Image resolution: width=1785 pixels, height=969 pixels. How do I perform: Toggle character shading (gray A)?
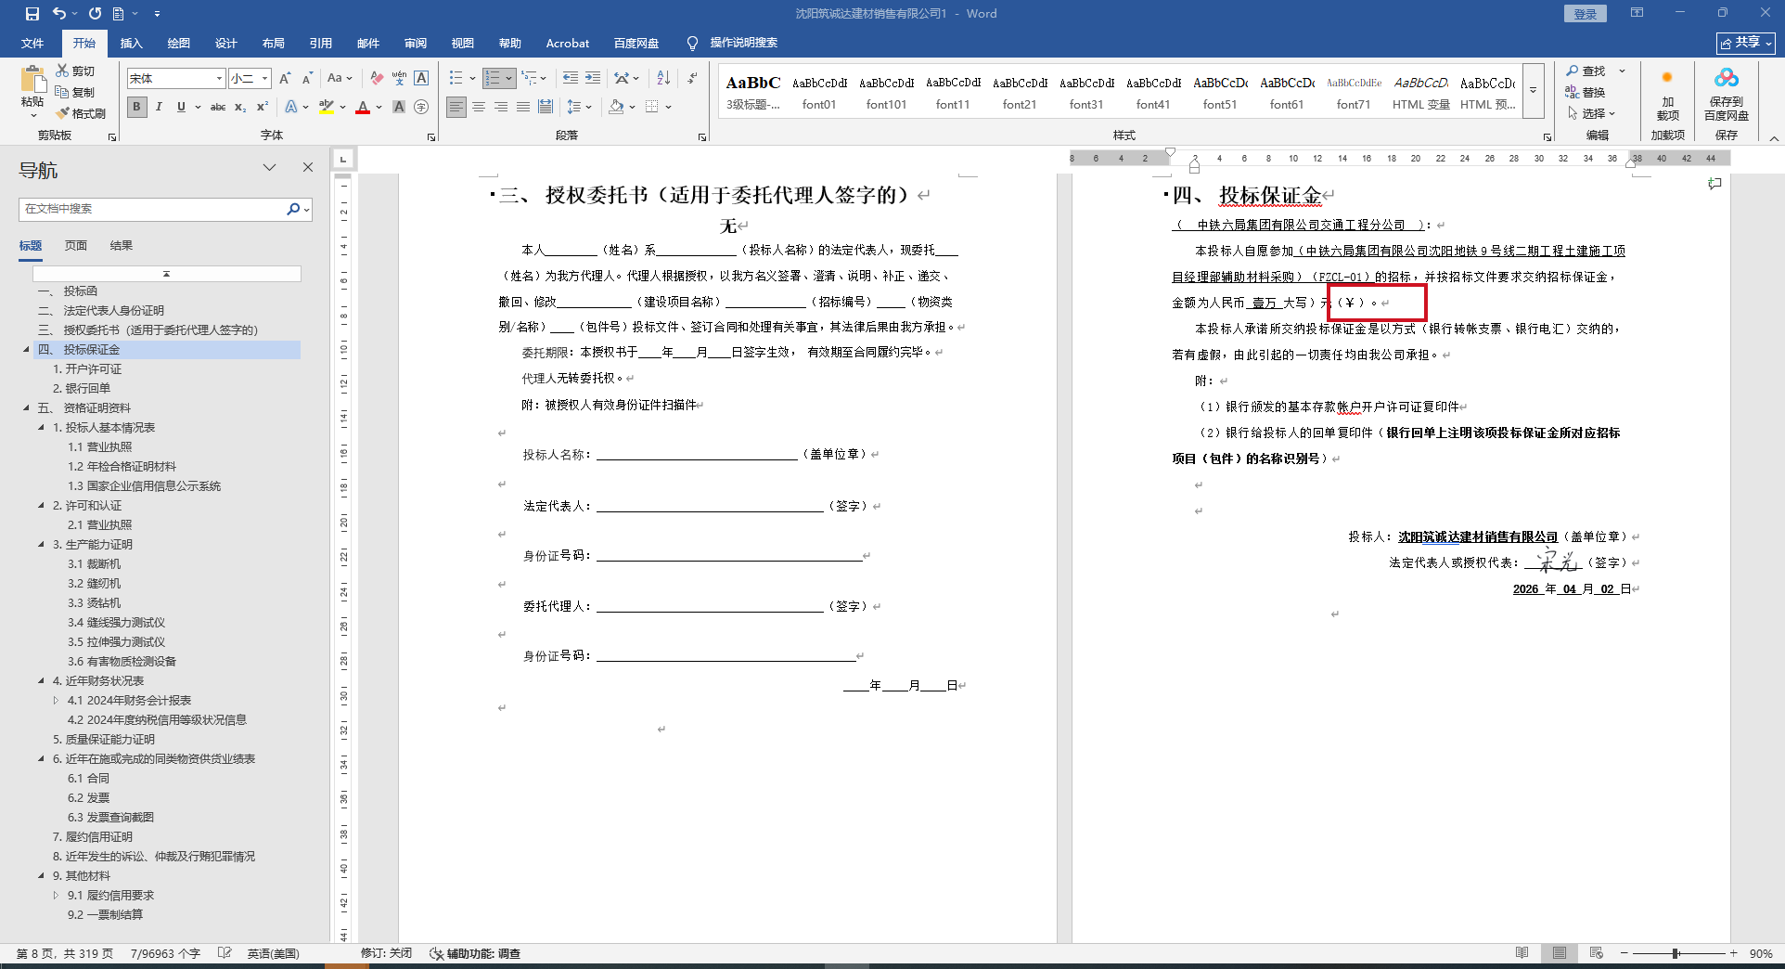[x=399, y=107]
